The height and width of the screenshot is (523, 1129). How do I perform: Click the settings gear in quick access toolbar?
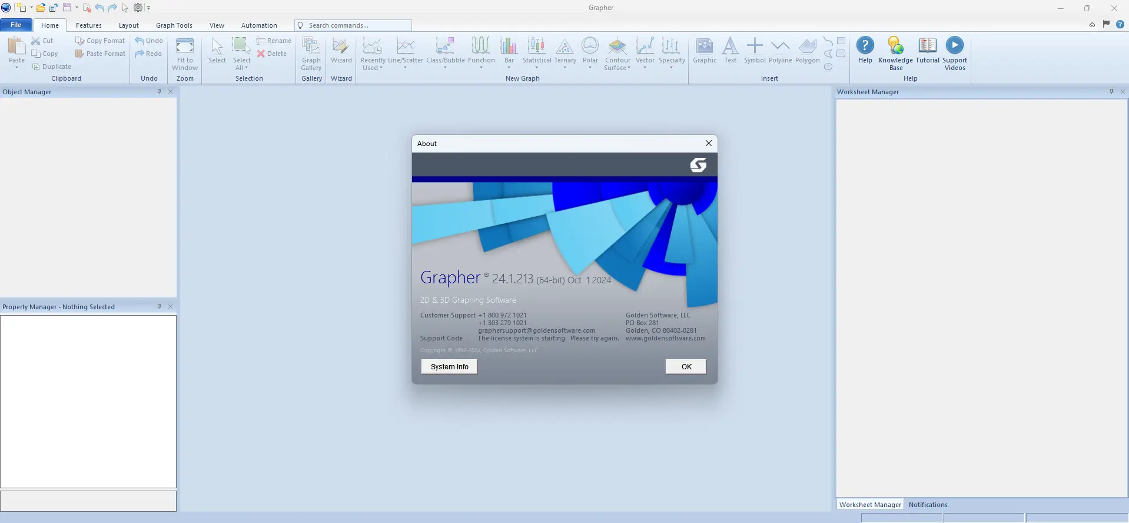(x=138, y=8)
